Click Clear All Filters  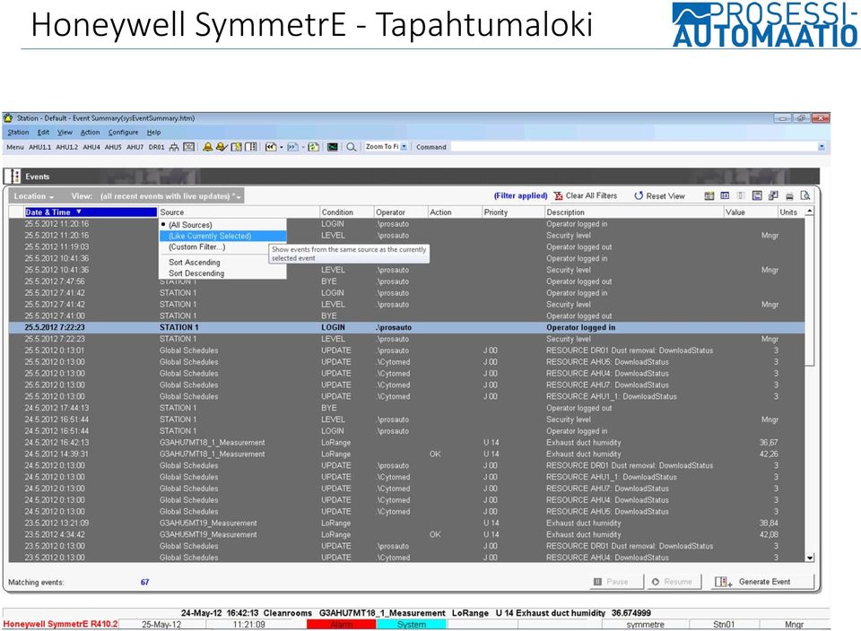586,196
